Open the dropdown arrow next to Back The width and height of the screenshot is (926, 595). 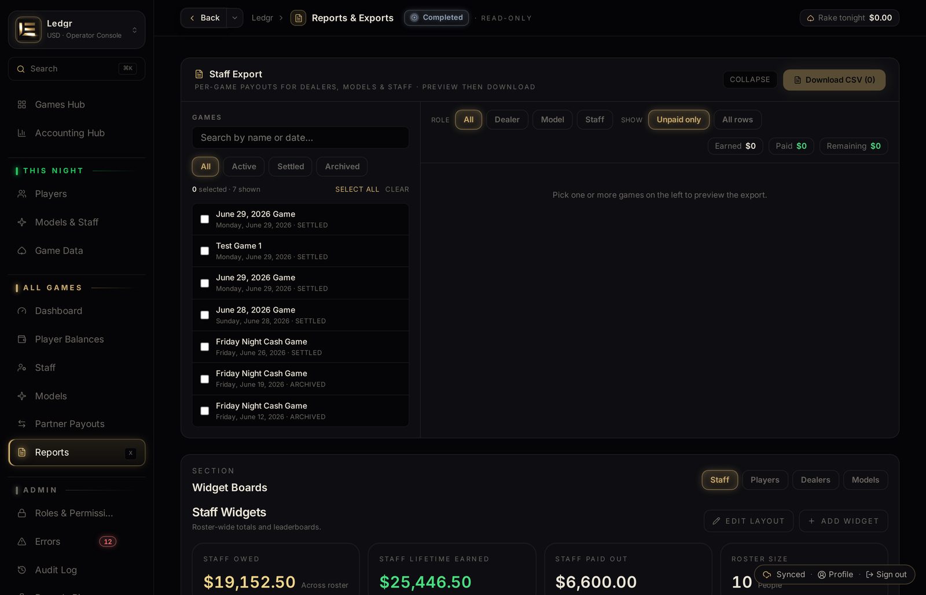coord(234,18)
